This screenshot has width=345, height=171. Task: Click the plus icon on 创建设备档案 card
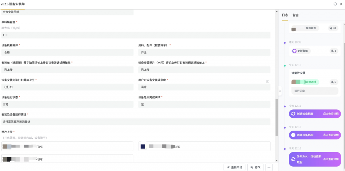point(293,135)
